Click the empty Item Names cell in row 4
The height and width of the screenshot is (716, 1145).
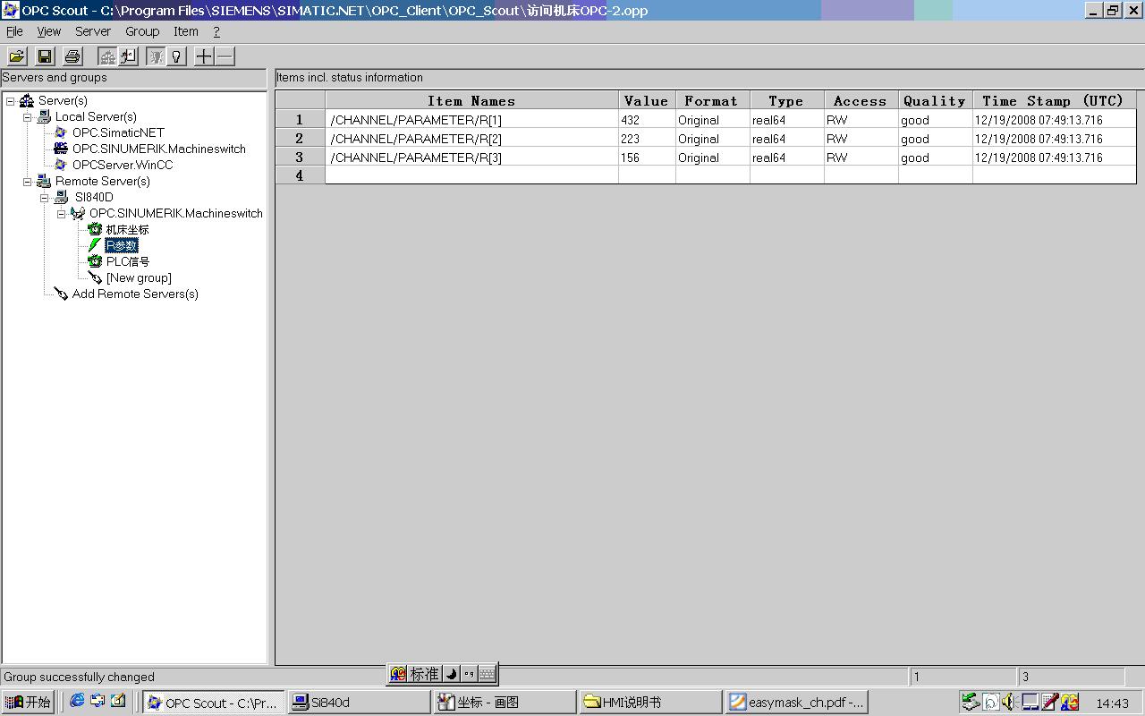click(471, 176)
